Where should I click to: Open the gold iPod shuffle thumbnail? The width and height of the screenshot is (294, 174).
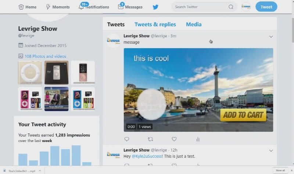pos(30,72)
